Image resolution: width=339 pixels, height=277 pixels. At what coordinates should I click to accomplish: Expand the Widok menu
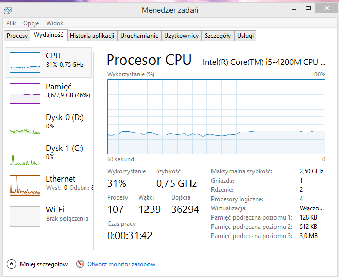tap(55, 23)
